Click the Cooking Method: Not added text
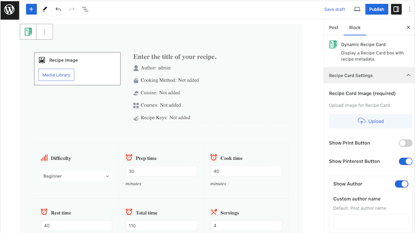This screenshot has width=415, height=233. pos(170,80)
